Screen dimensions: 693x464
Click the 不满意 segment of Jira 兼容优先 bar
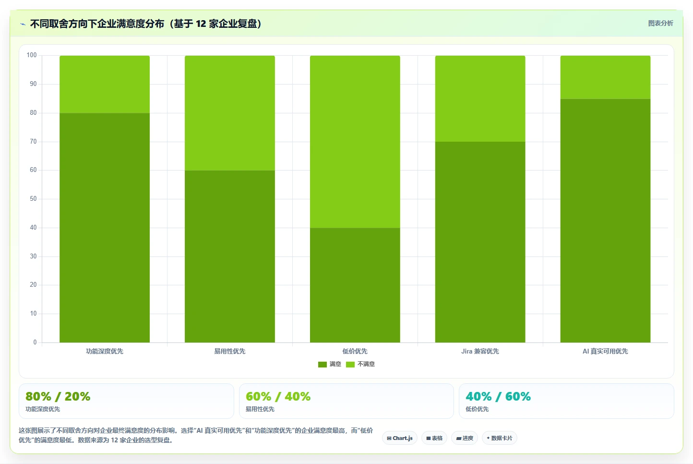480,98
